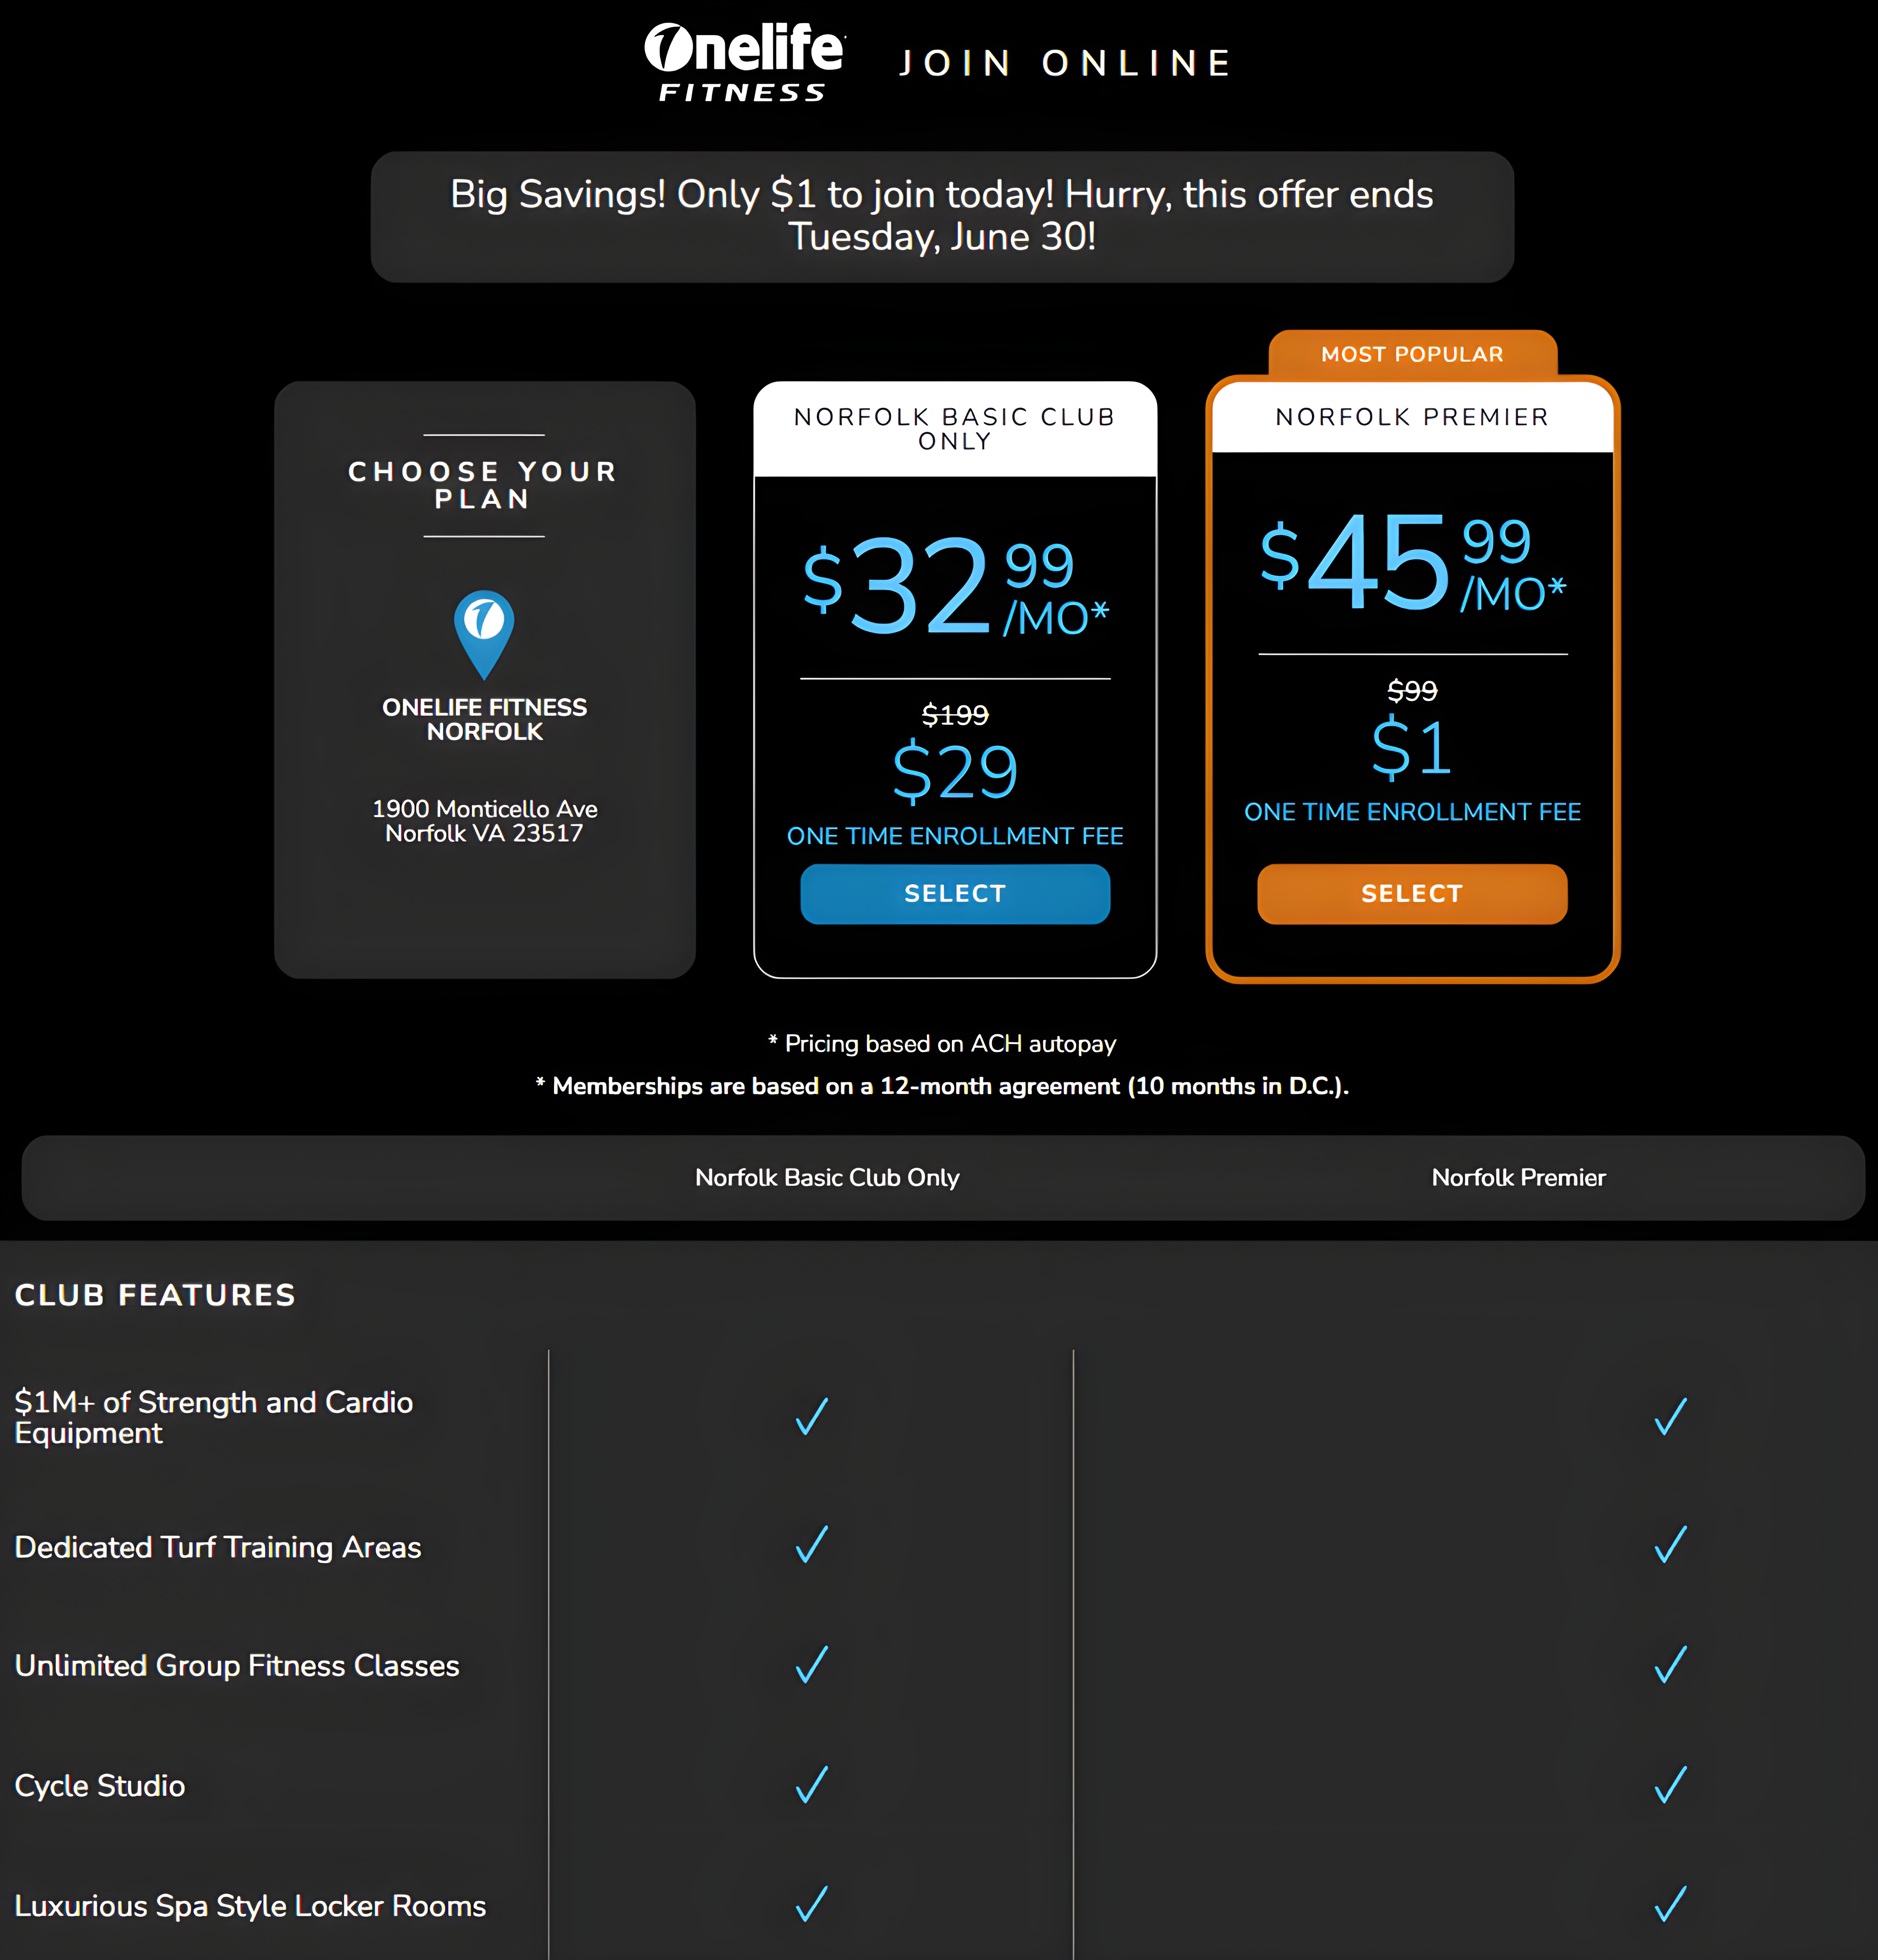Click the ONELIFE FITNESS NORFOLK club name

pyautogui.click(x=484, y=719)
